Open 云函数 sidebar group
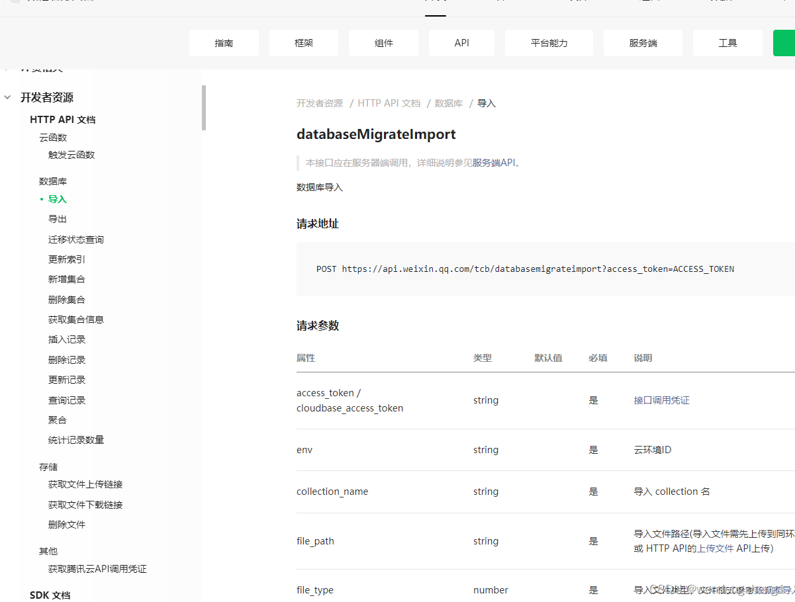 53,138
